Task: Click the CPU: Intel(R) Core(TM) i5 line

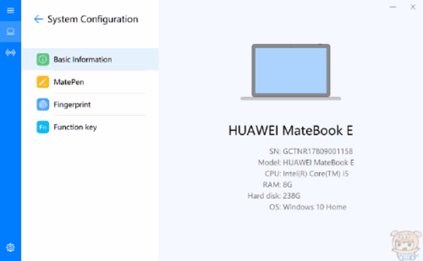Action: tap(307, 174)
